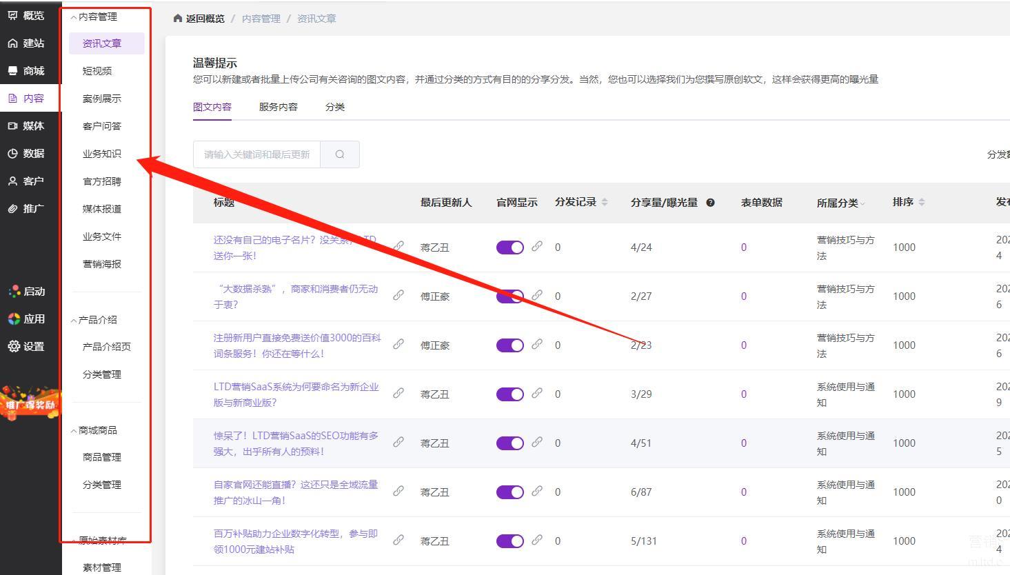The height and width of the screenshot is (575, 1010).
Task: Open the 商城 shop sidebar icon
Action: tap(13, 71)
